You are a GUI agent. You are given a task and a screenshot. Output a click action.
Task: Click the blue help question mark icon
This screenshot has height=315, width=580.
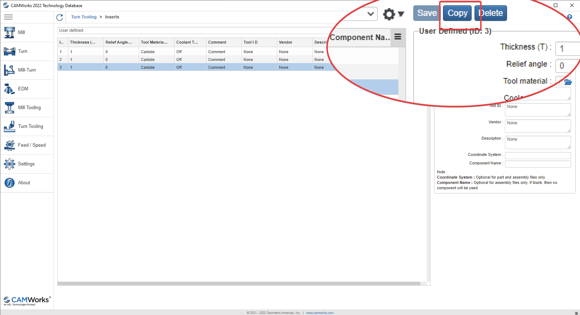pyautogui.click(x=569, y=17)
